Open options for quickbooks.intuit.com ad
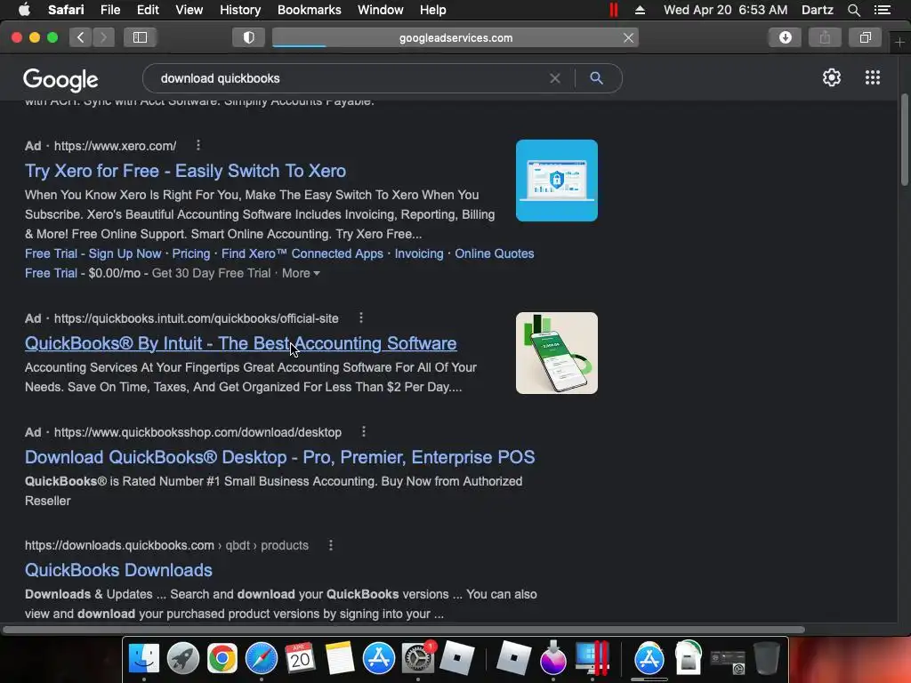The image size is (911, 683). pyautogui.click(x=361, y=317)
